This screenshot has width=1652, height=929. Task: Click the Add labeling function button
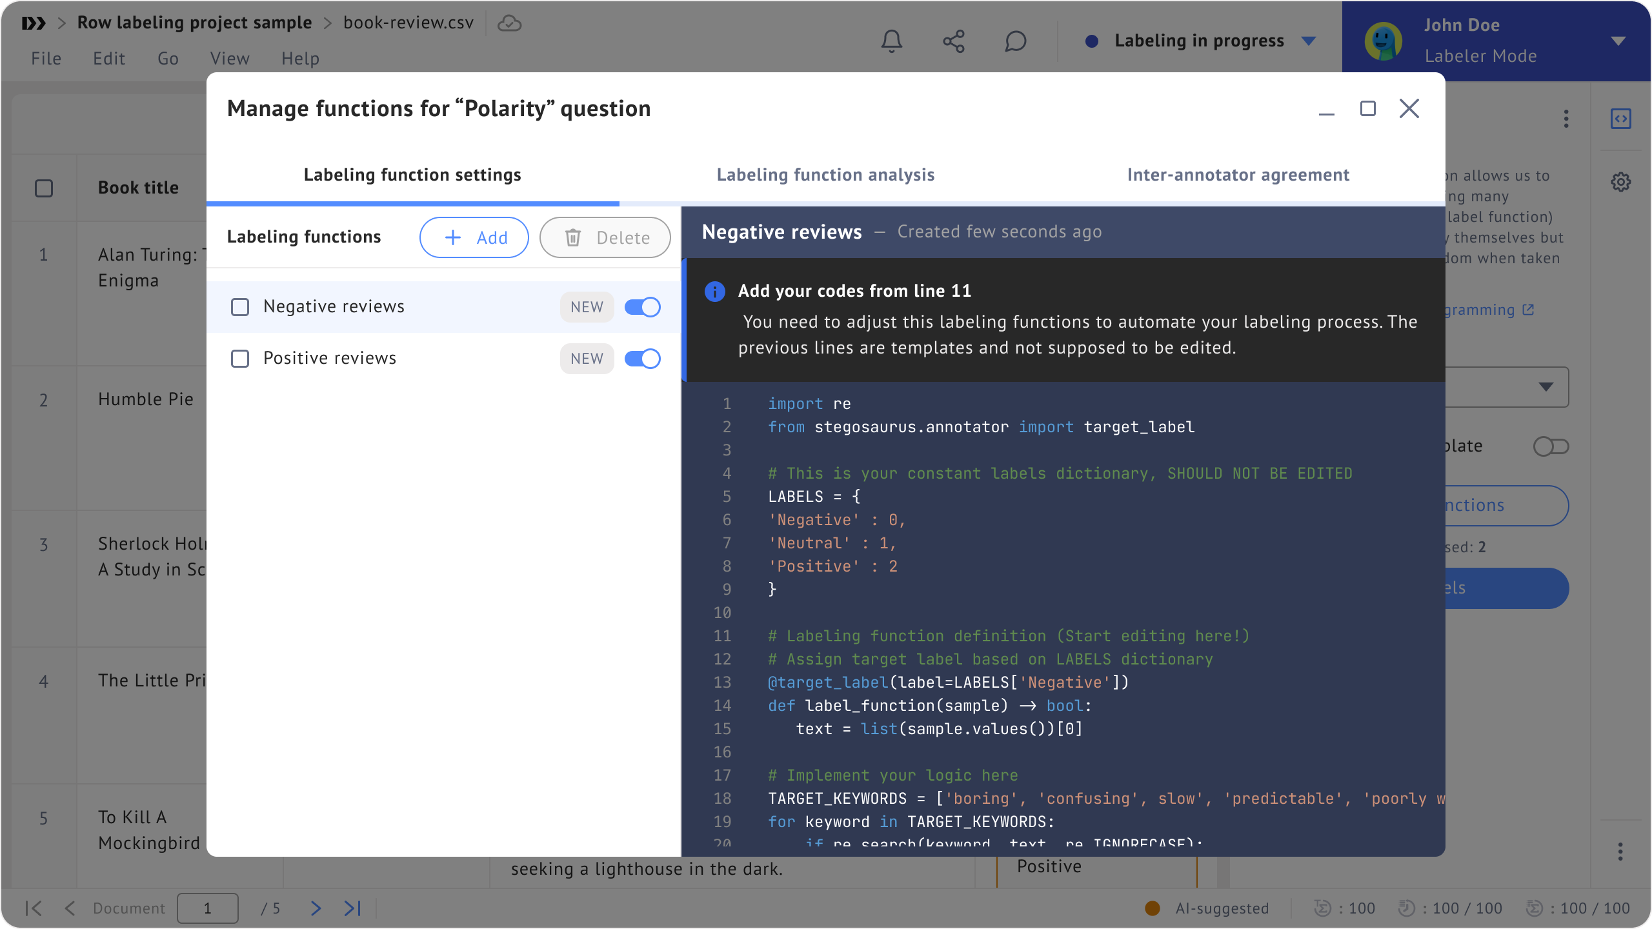(x=474, y=237)
